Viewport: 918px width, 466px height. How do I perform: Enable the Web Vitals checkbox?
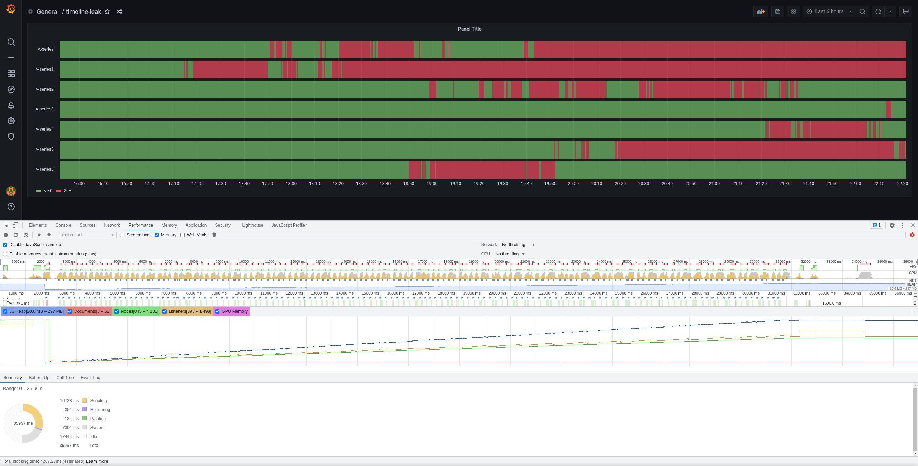click(x=182, y=235)
